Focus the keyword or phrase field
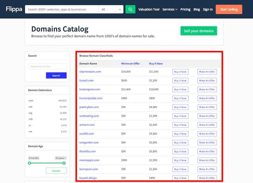This screenshot has height=183, width=253. point(47,66)
